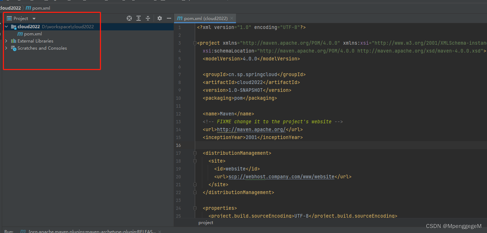Select Scratches and Consoles label
This screenshot has width=487, height=233.
pyautogui.click(x=42, y=48)
